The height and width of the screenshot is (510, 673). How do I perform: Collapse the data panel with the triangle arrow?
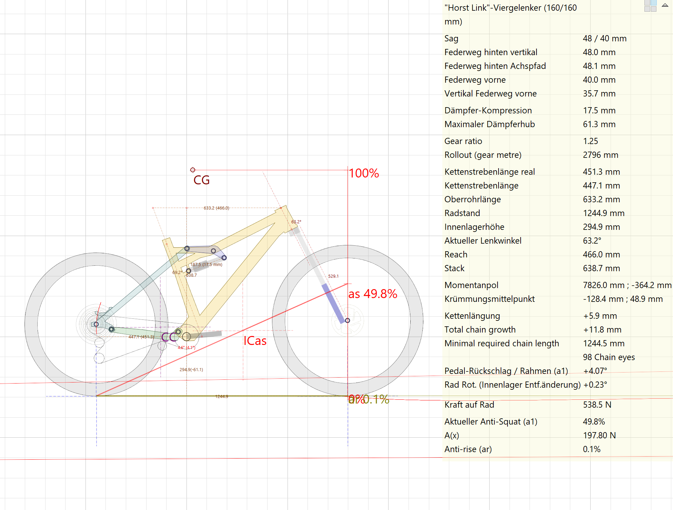point(665,5)
